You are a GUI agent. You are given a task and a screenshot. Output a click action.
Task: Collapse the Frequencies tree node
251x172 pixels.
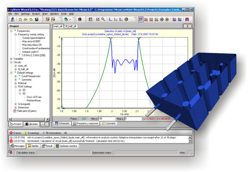11,31
